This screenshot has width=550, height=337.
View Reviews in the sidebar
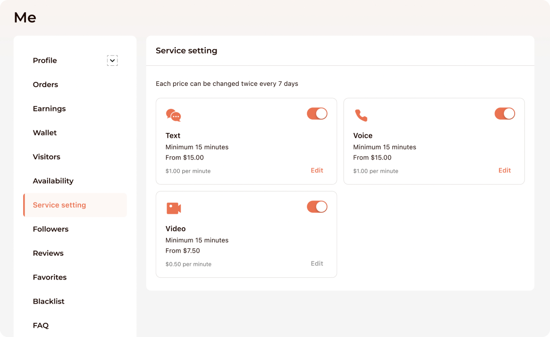point(48,253)
